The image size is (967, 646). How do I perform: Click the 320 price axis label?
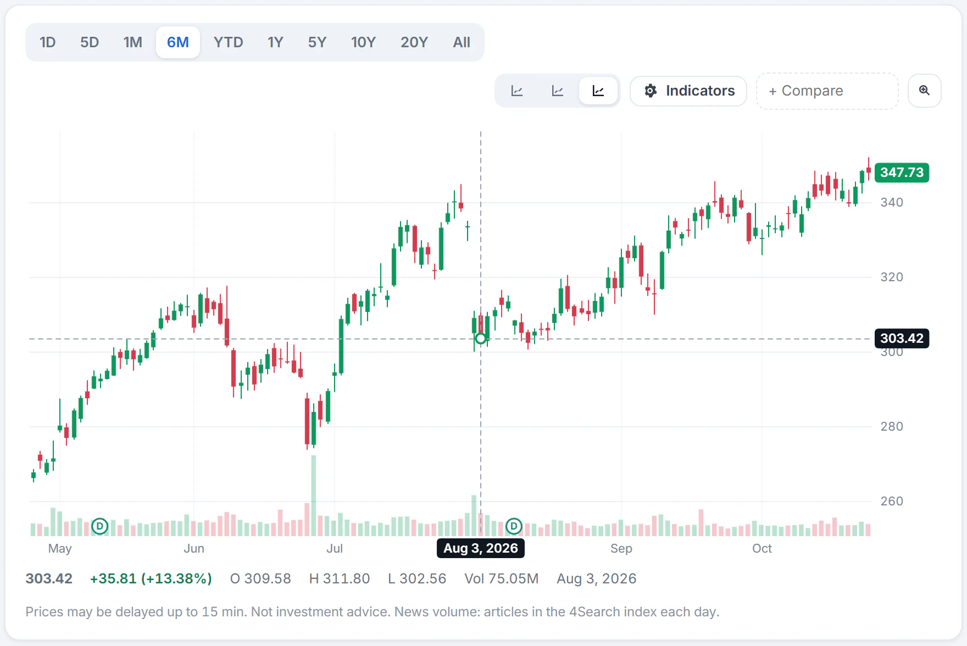[x=892, y=277]
